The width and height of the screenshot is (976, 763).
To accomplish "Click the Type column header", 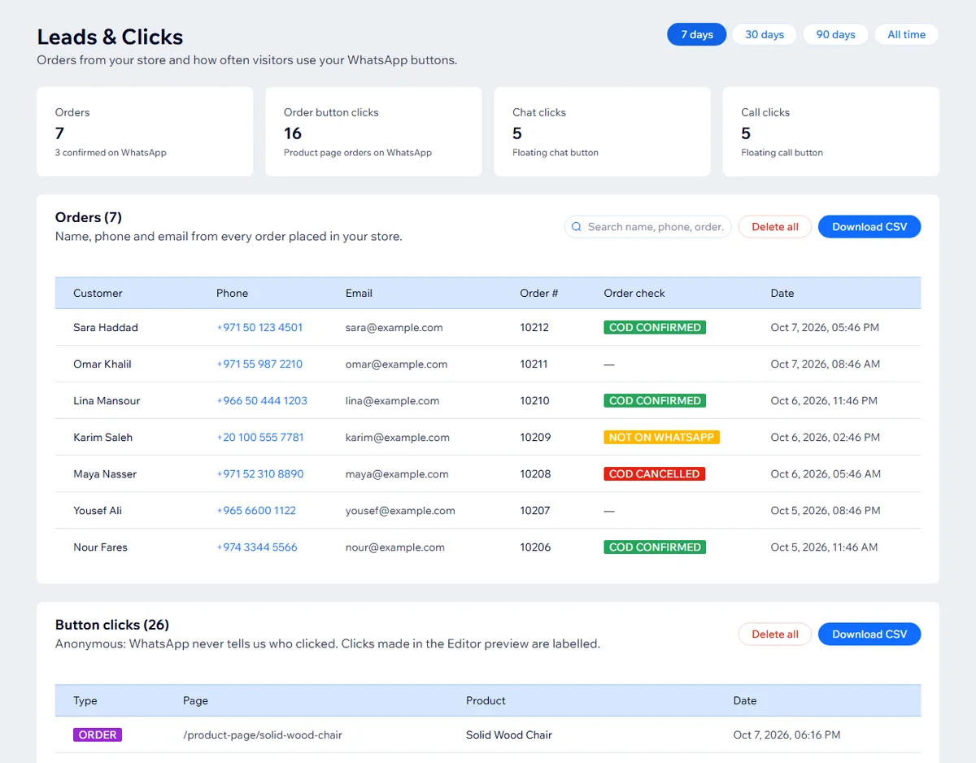I will pos(85,700).
